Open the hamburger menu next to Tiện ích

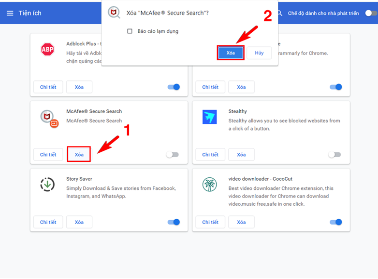pos(10,13)
